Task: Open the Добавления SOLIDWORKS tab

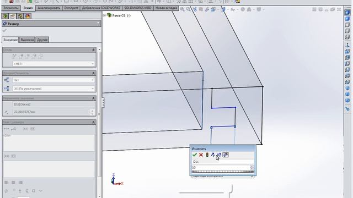Action: [101, 8]
